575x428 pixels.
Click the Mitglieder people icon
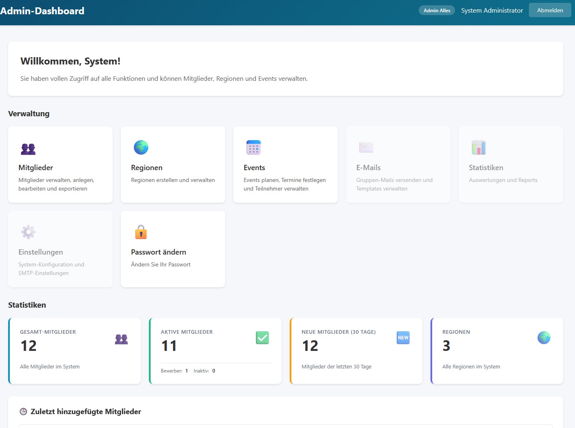pyautogui.click(x=28, y=149)
